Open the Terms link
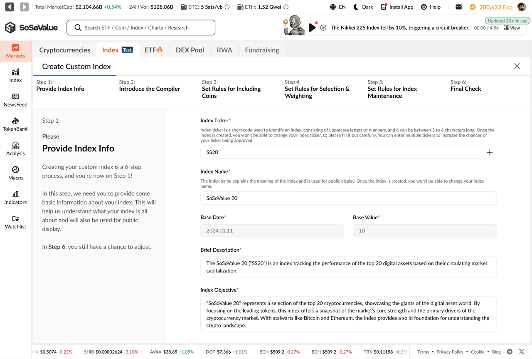The image size is (532, 359). click(x=423, y=352)
